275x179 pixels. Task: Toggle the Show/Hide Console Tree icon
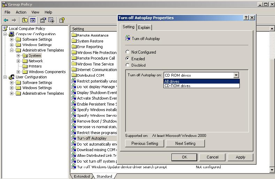pos(32,20)
